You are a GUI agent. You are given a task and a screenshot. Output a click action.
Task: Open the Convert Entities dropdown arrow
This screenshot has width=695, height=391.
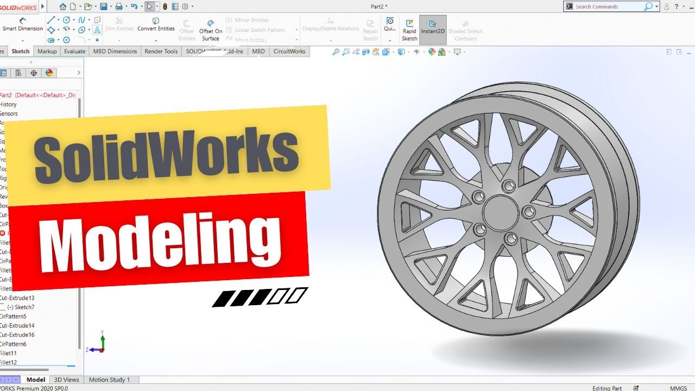156,40
